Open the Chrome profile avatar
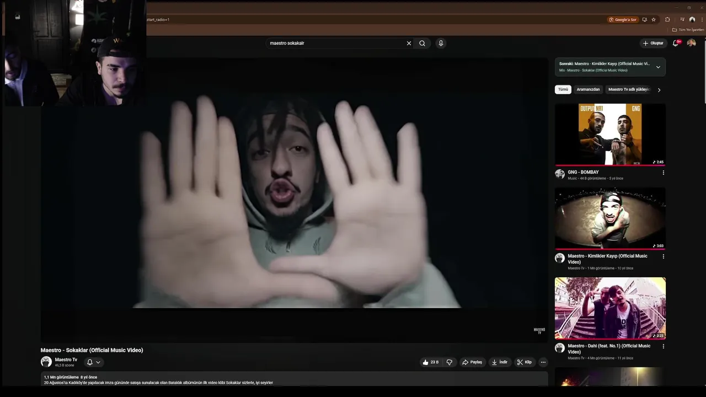This screenshot has width=706, height=397. (x=692, y=19)
